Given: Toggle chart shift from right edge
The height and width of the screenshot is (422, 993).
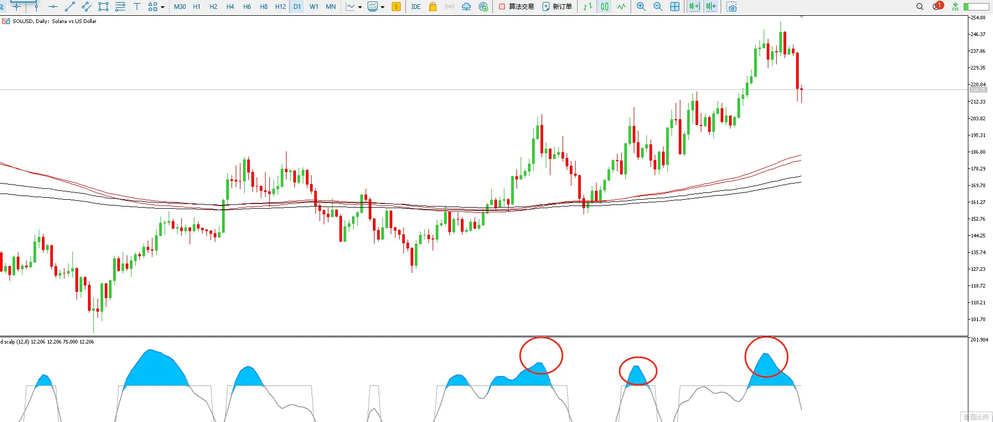Looking at the screenshot, I should pyautogui.click(x=711, y=7).
